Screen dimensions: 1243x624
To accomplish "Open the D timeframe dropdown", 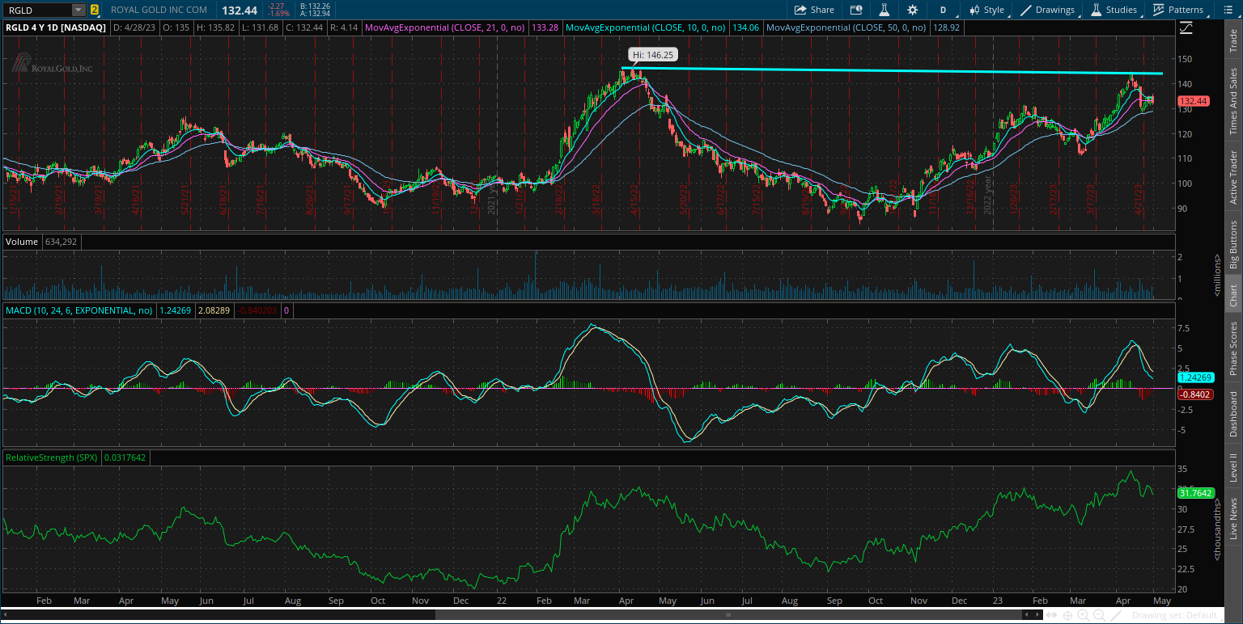I will pyautogui.click(x=943, y=10).
